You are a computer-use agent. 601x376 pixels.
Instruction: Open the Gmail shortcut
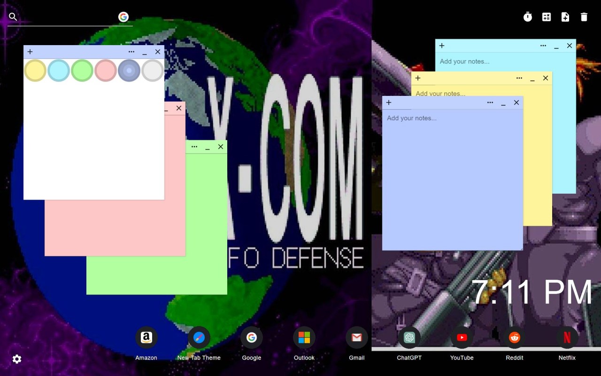[356, 344]
